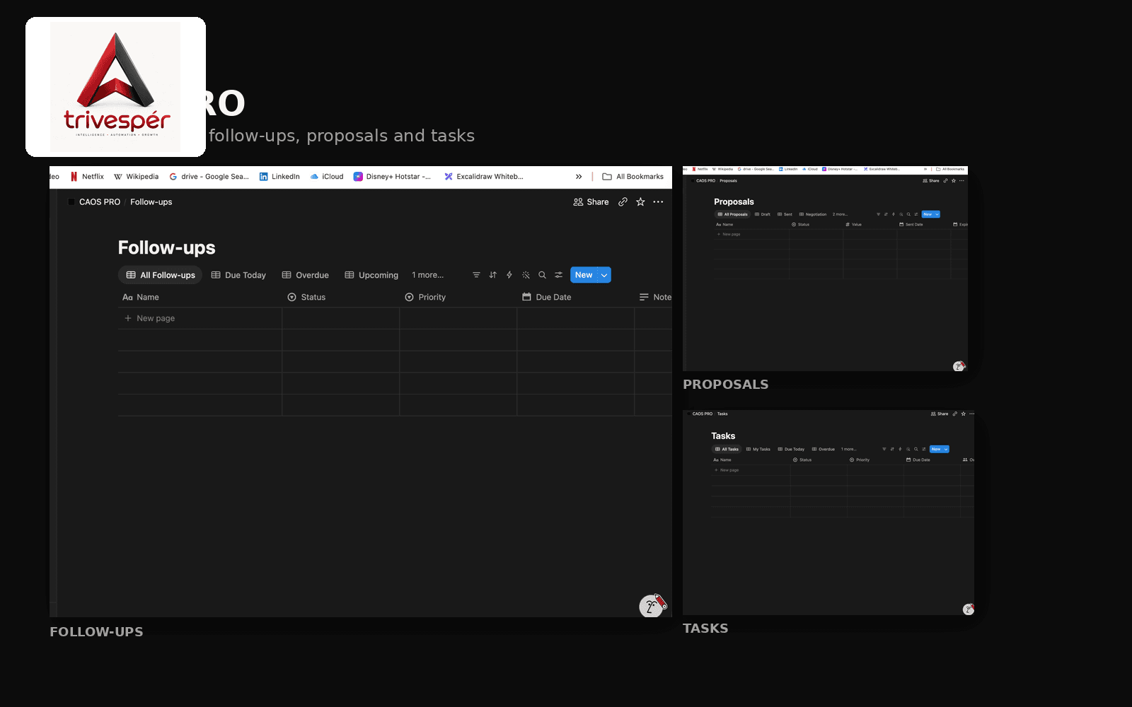The width and height of the screenshot is (1132, 707).
Task: Click the Sort icon in Follow-ups toolbar
Action: [x=493, y=275]
